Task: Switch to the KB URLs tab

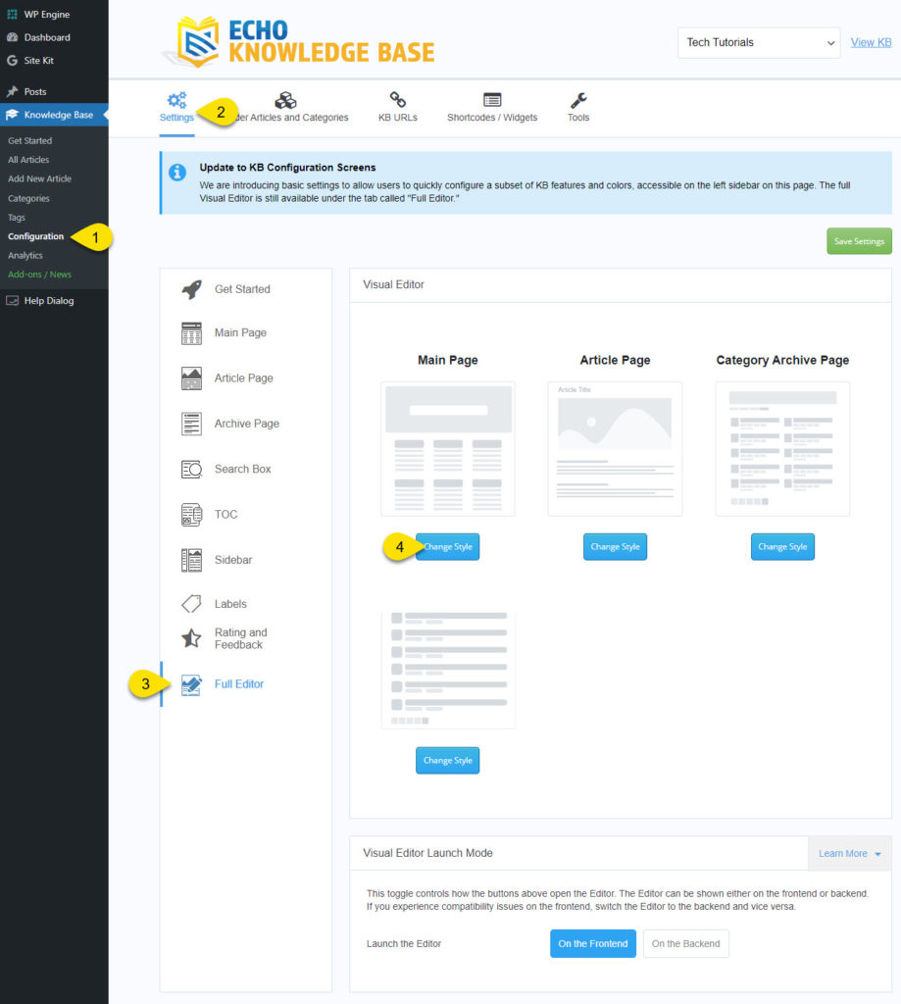Action: (397, 106)
